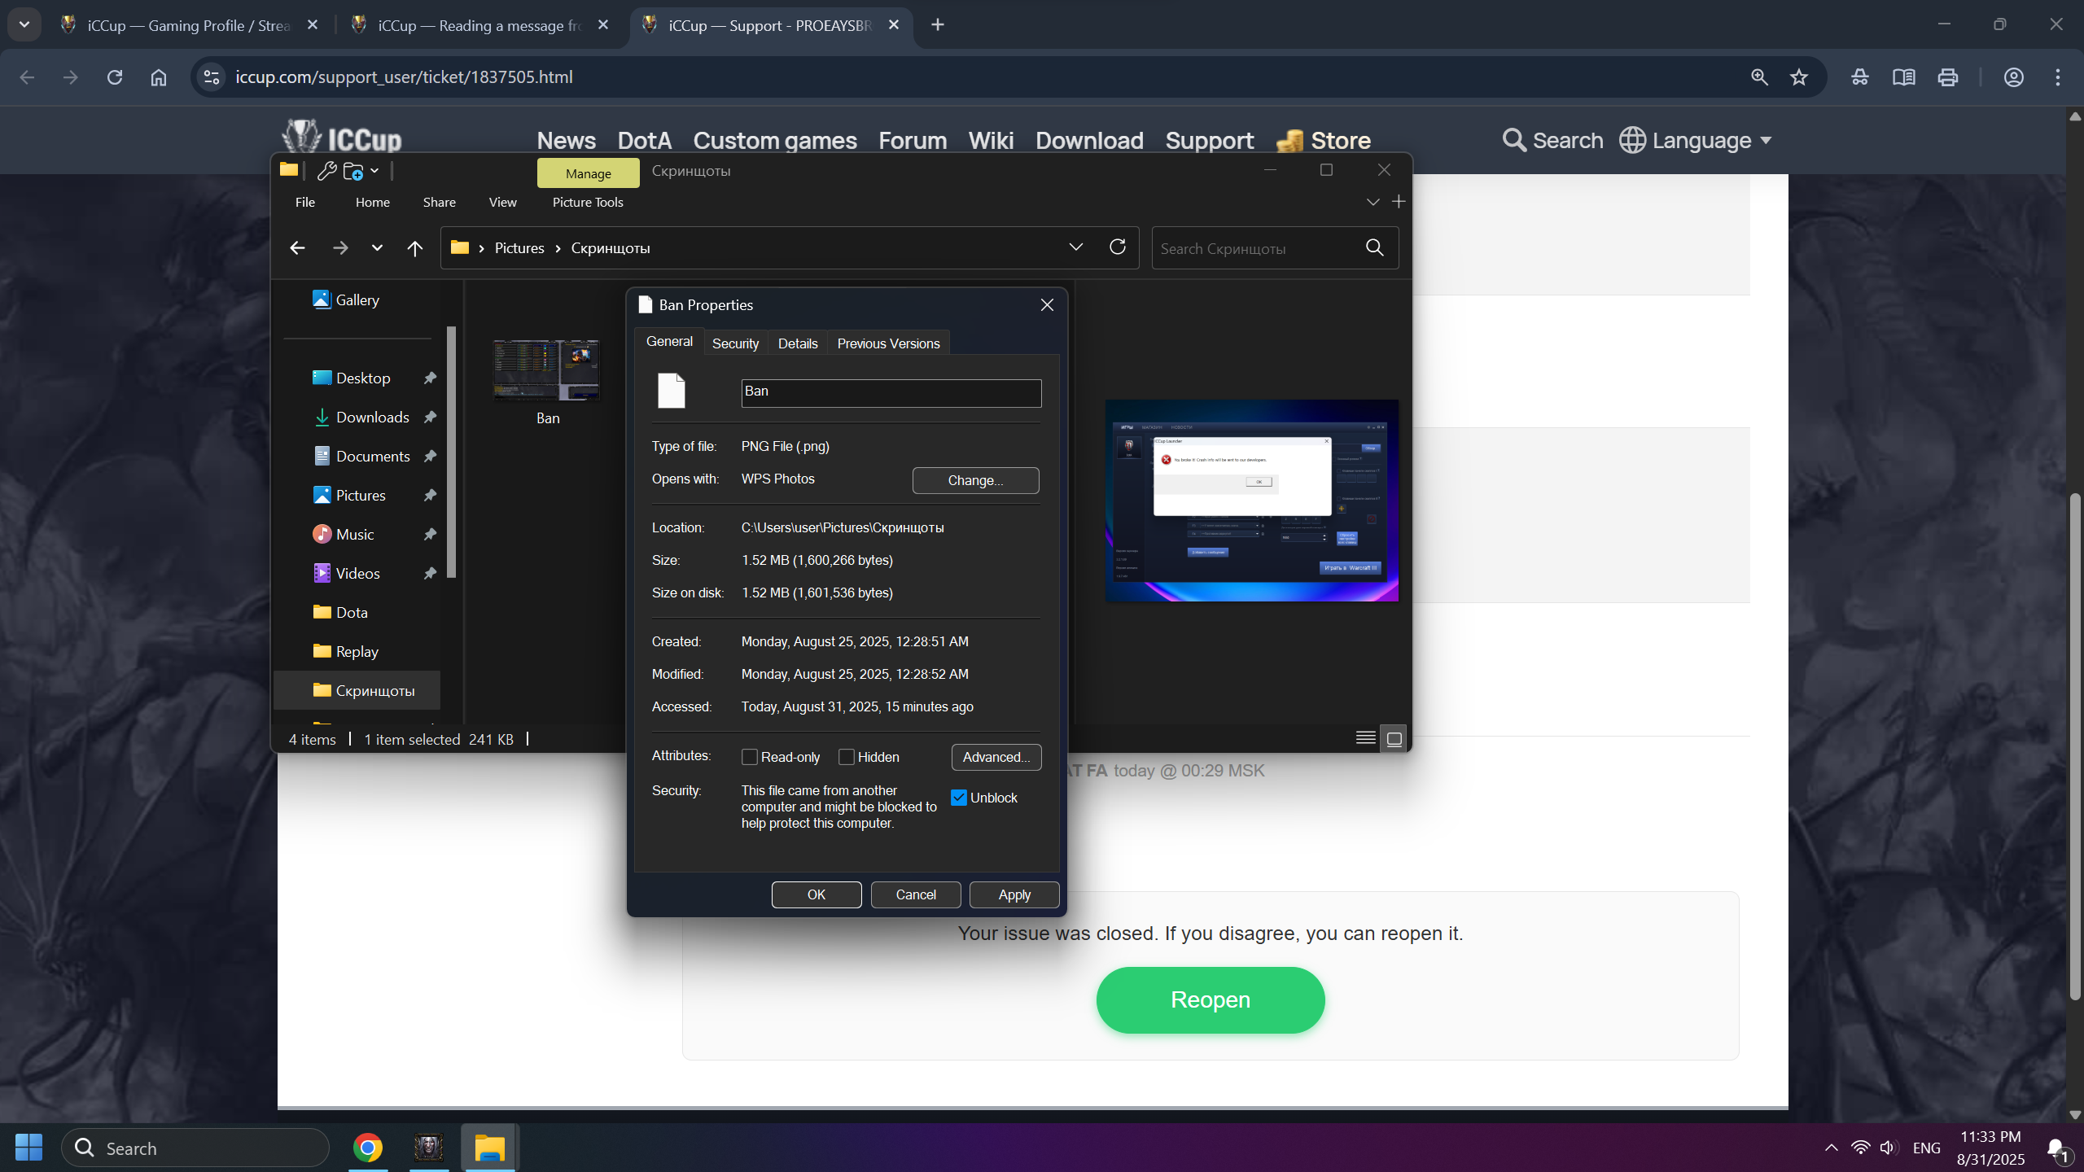The width and height of the screenshot is (2084, 1172).
Task: Close the Ban Properties dialog
Action: 1047,305
